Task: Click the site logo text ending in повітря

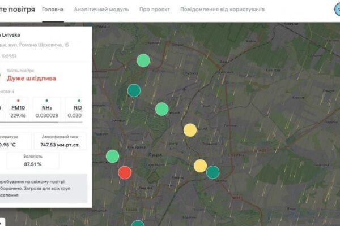Action: pos(18,10)
